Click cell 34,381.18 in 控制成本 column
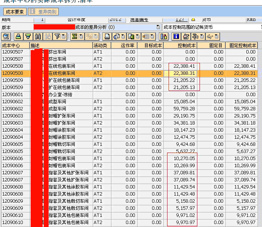This screenshot has height=227, width=262. click(x=181, y=123)
